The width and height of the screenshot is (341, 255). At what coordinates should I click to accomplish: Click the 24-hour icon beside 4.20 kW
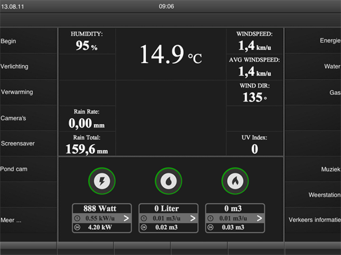click(x=77, y=227)
